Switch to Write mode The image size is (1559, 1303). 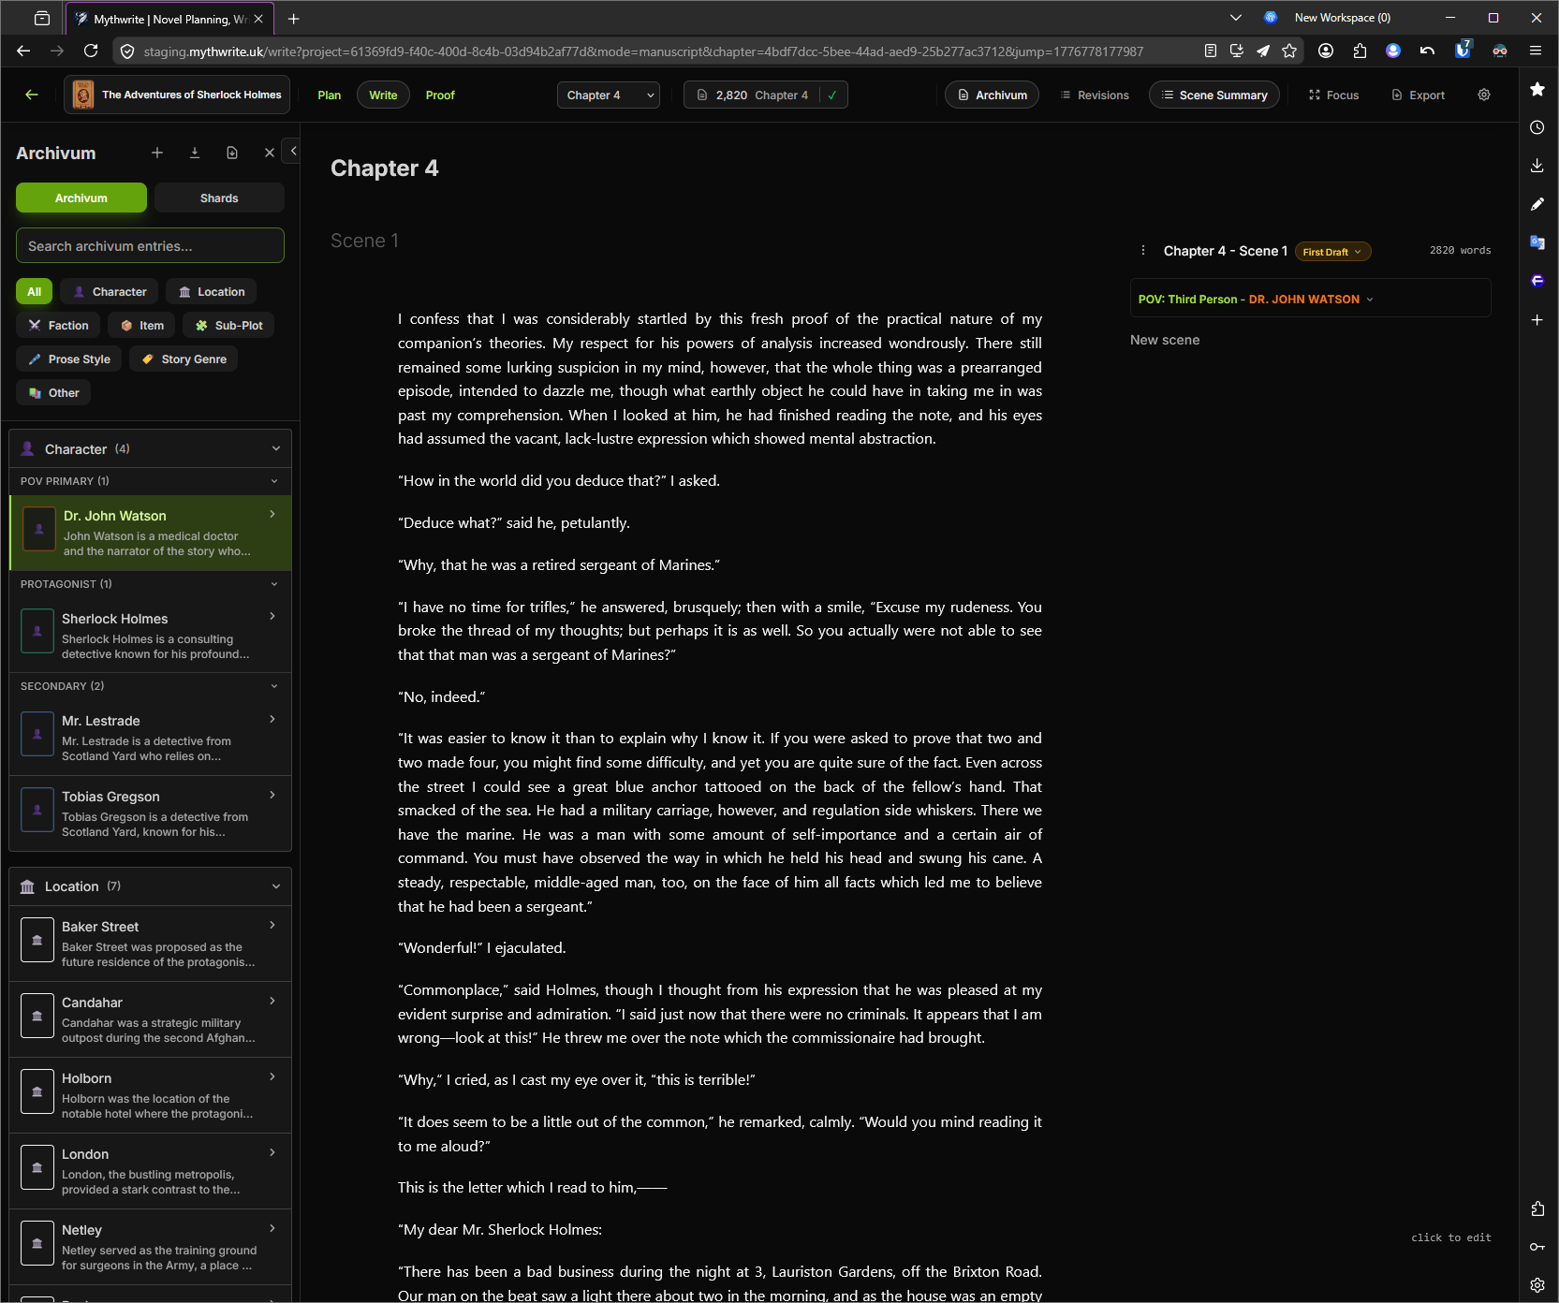tap(383, 95)
